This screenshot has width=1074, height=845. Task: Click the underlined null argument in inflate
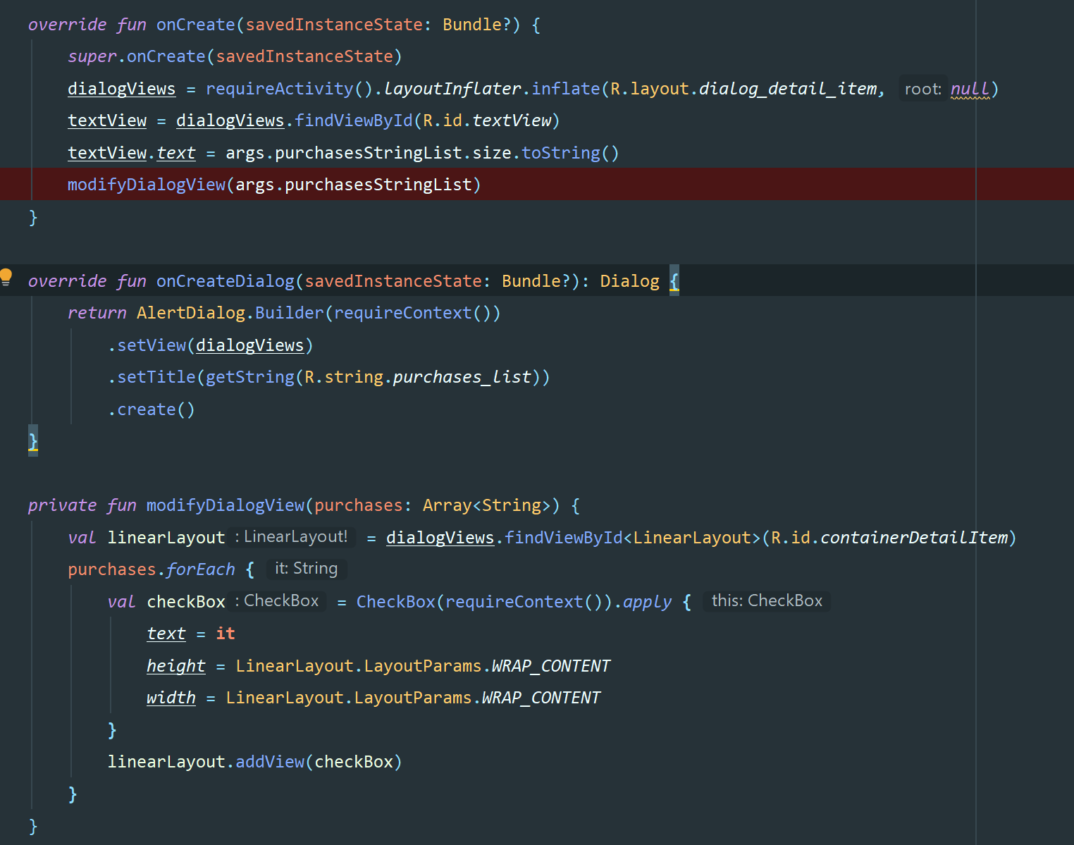[970, 90]
